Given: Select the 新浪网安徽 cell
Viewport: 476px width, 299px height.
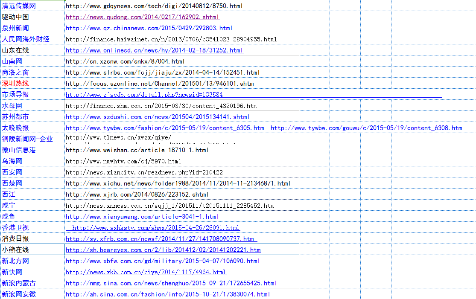Looking at the screenshot, I should point(32,294).
